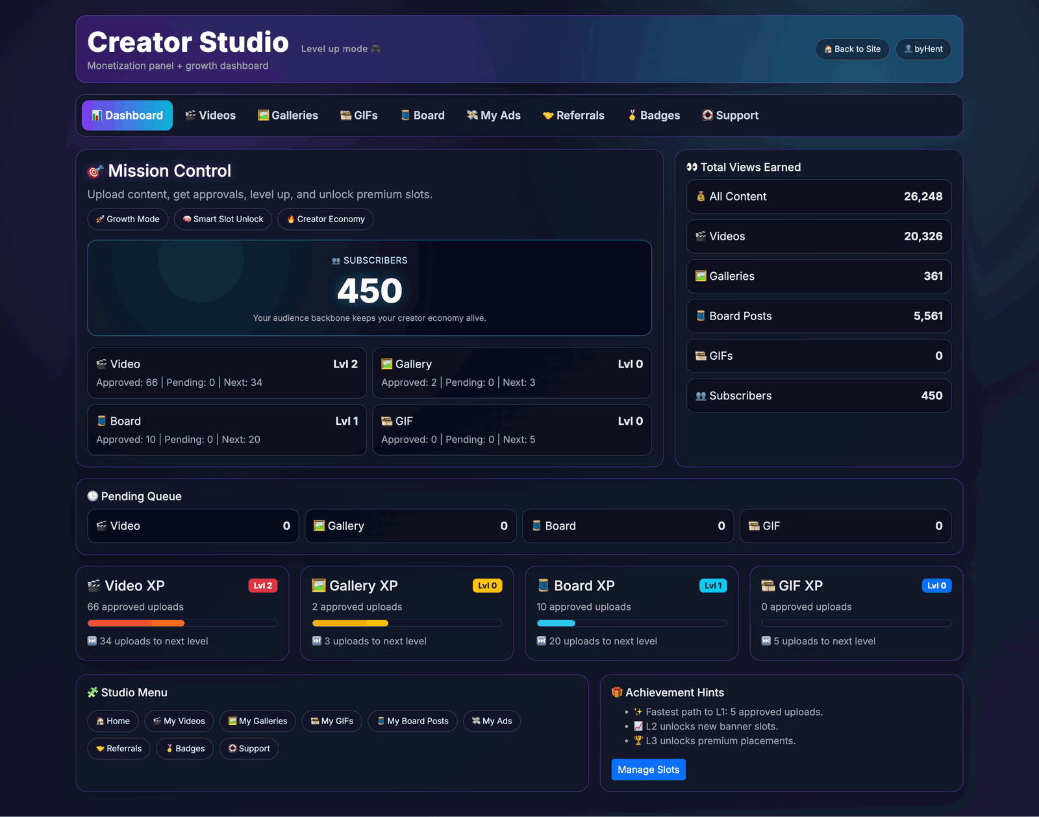The image size is (1039, 817).
Task: Click the Board XP progress bar
Action: 631,623
